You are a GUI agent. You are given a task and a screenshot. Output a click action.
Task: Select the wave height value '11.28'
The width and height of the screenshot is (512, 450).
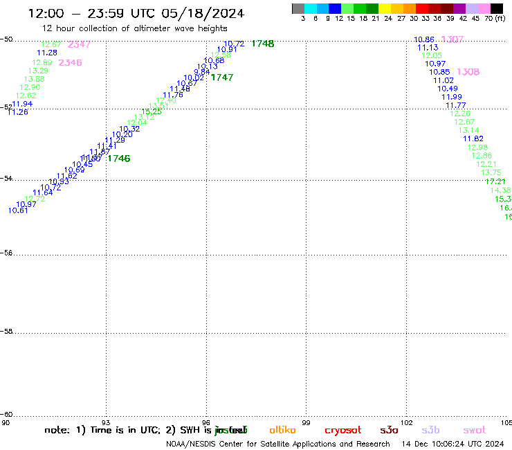(x=47, y=53)
